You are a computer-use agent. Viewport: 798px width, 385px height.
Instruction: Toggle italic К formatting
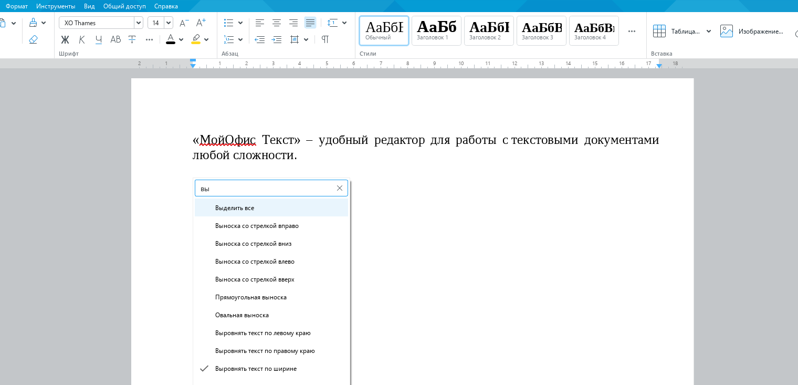82,39
